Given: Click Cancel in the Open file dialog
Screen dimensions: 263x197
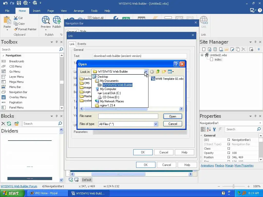Looking at the screenshot, I should pyautogui.click(x=173, y=124).
